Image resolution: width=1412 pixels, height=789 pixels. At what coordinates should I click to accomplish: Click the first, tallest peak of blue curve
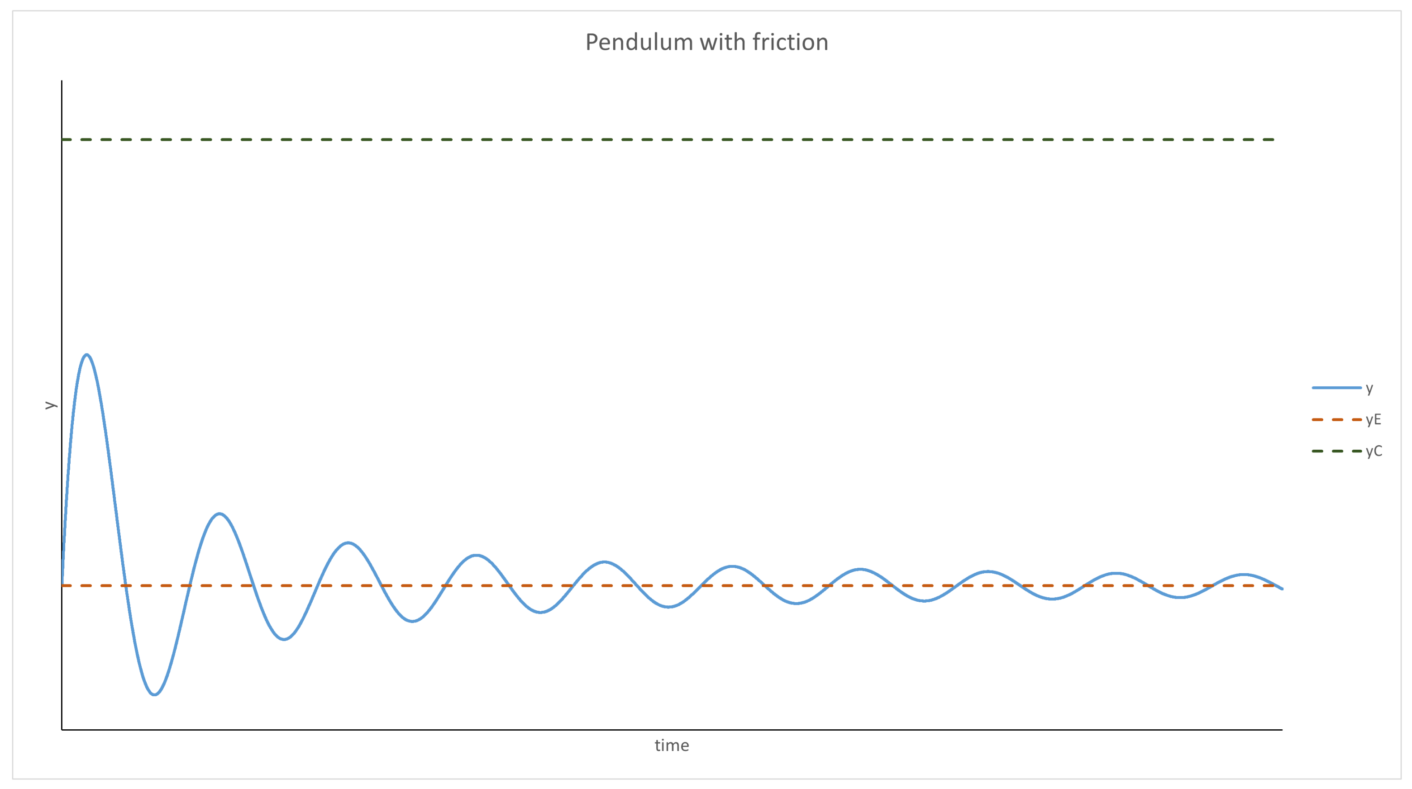point(86,355)
